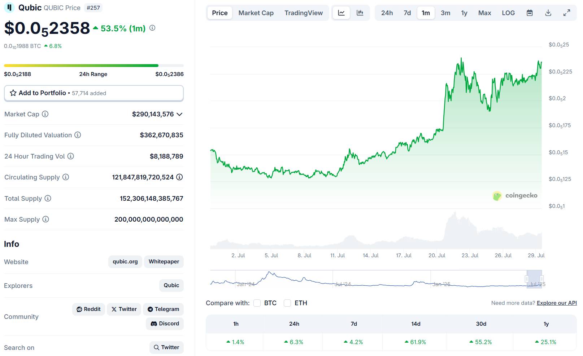Open Discord community link
The image size is (583, 356).
[x=165, y=324]
